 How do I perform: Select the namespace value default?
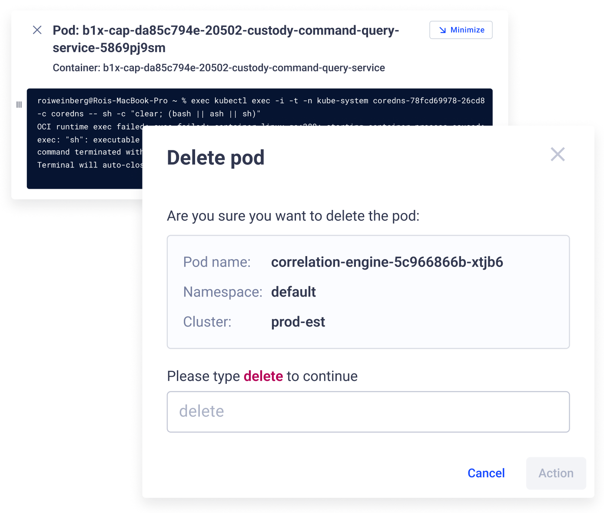[x=293, y=292]
